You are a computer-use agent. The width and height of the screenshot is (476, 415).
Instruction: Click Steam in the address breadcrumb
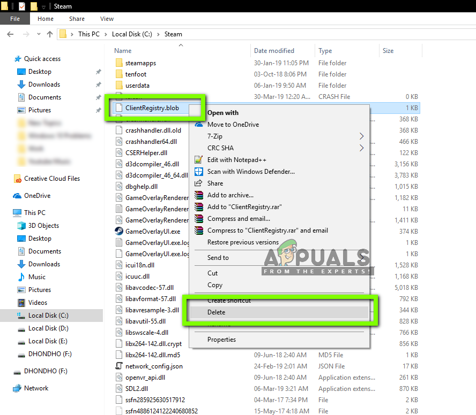point(173,34)
